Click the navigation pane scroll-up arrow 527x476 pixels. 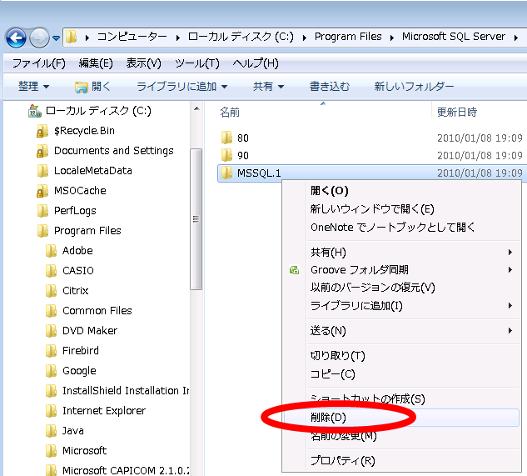[196, 108]
